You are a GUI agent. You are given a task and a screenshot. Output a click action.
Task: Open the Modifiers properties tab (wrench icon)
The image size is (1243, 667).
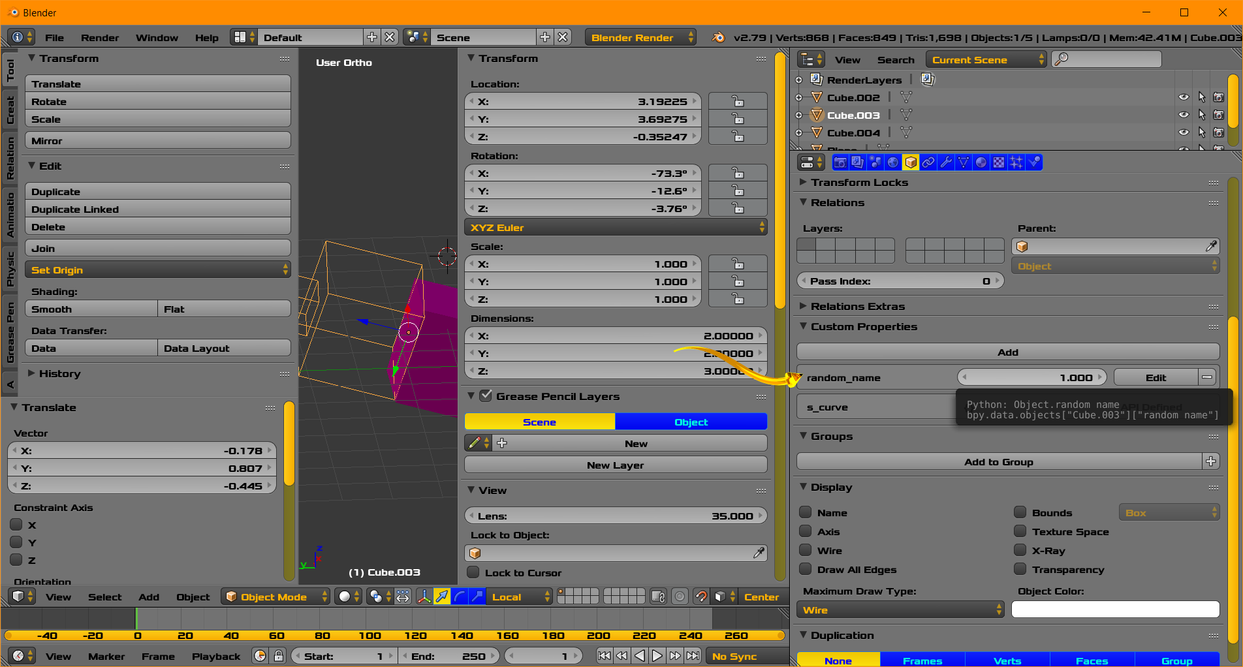[x=946, y=163]
